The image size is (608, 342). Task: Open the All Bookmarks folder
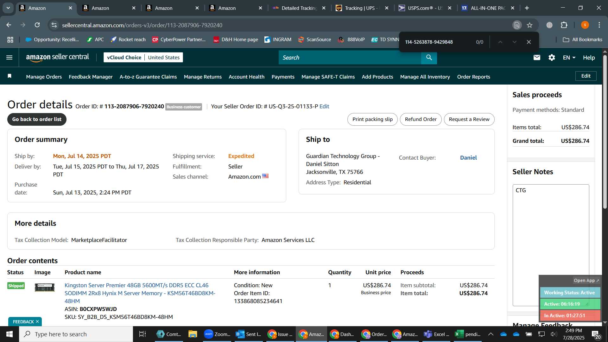(582, 40)
